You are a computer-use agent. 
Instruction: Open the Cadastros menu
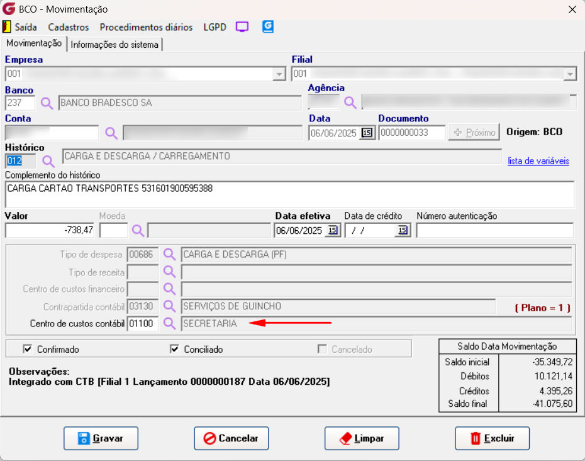click(x=69, y=27)
